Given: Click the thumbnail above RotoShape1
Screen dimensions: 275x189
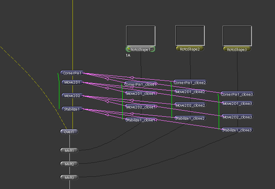Looking at the screenshot, I should coord(141,35).
